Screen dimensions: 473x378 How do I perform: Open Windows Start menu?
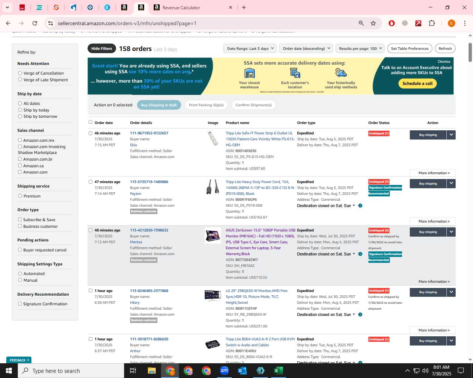[x=9, y=371]
